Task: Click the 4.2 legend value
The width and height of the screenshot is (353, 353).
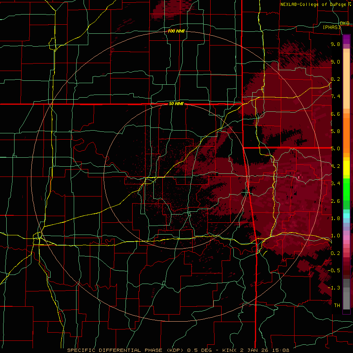Action: (335, 166)
